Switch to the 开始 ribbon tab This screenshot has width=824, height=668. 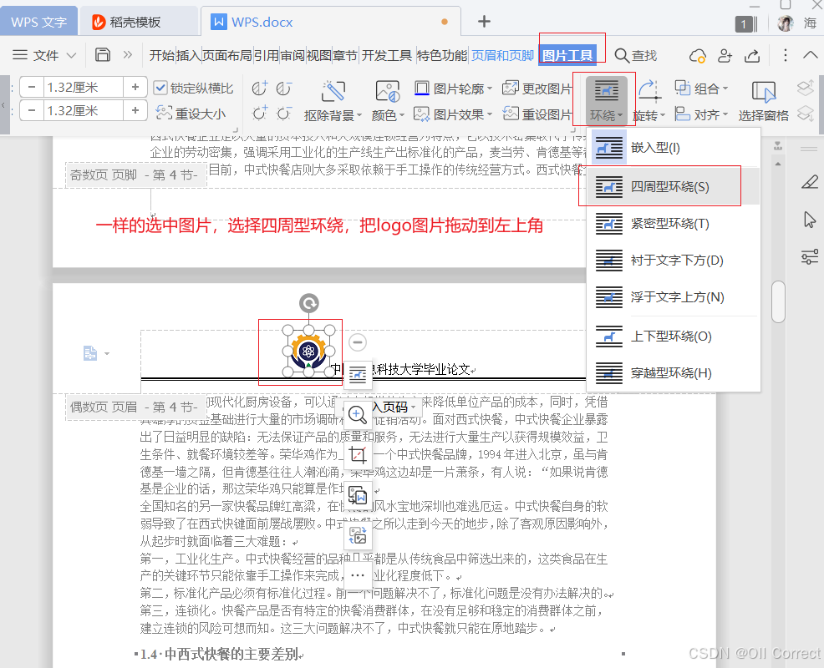pyautogui.click(x=162, y=55)
